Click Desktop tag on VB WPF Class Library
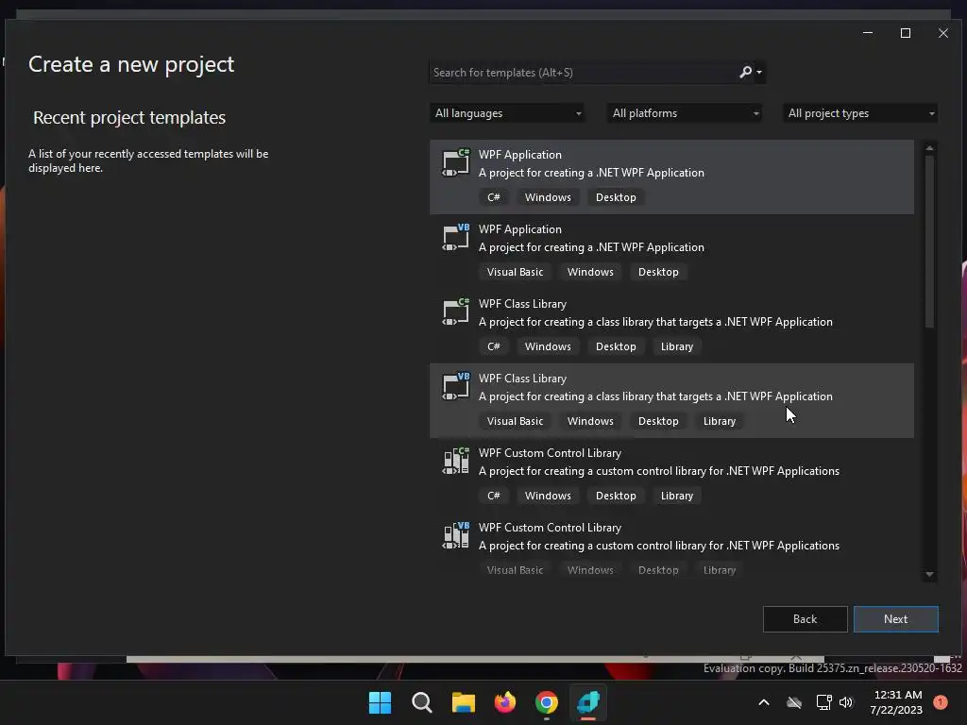967x725 pixels. point(658,421)
